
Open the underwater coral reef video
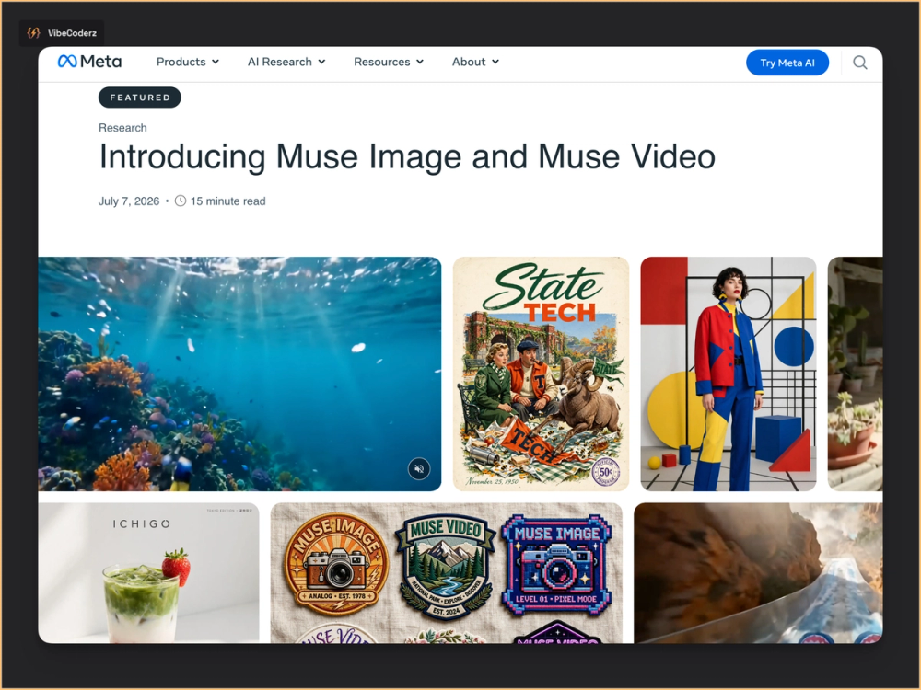(239, 374)
